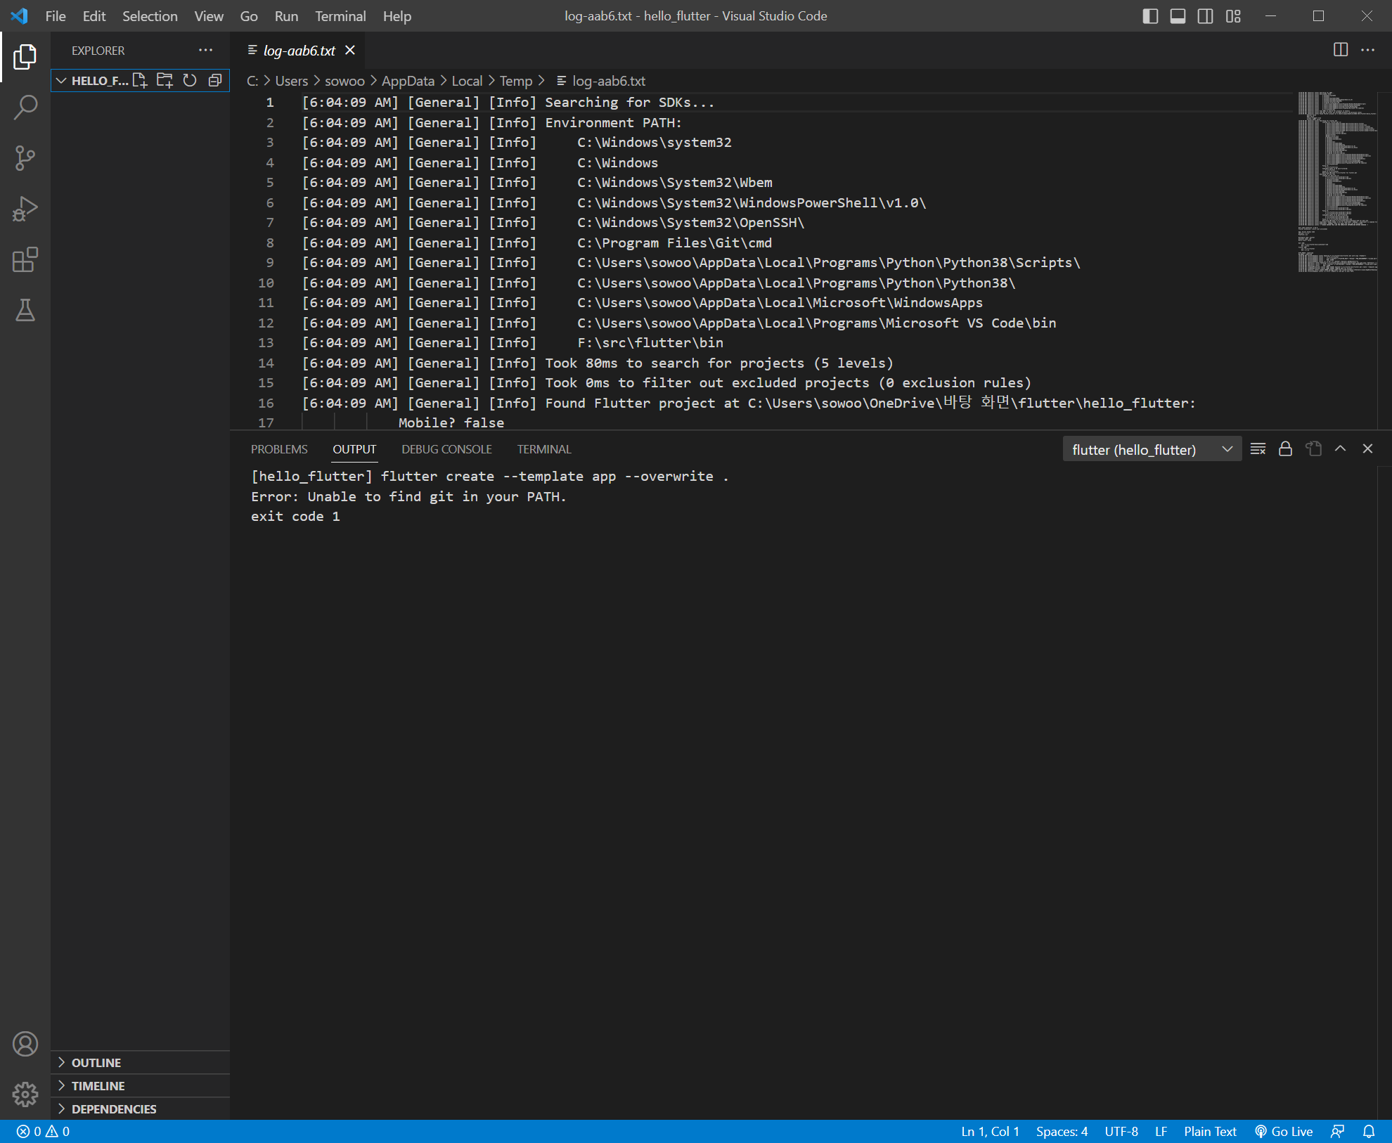The width and height of the screenshot is (1392, 1143).
Task: Open output log in editor
Action: 1313,449
